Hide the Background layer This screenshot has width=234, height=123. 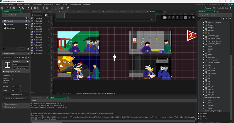pos(26,28)
